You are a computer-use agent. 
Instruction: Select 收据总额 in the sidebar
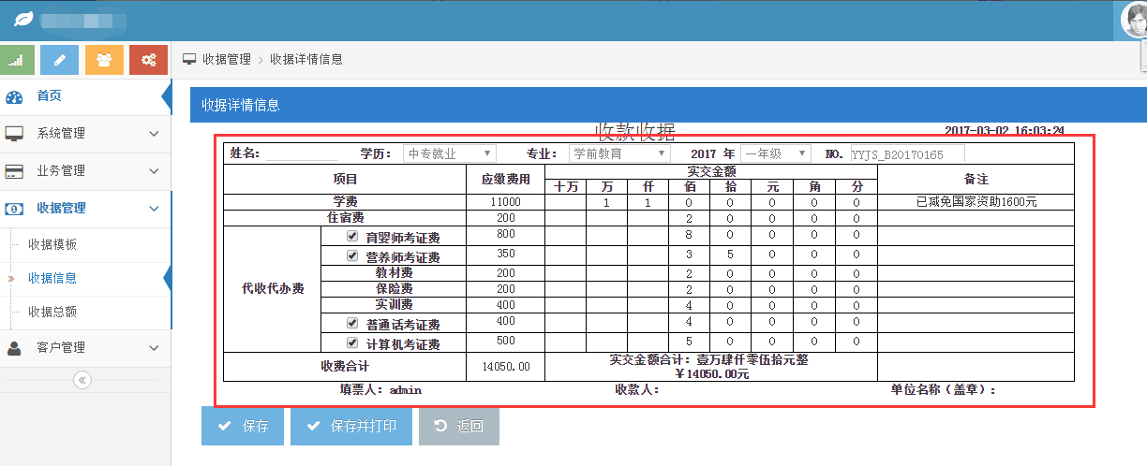pos(52,312)
